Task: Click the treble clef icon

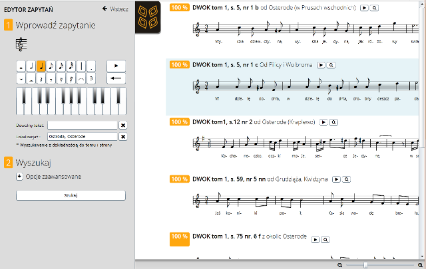Action: click(21, 45)
